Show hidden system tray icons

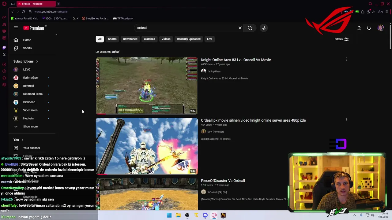[355, 215]
